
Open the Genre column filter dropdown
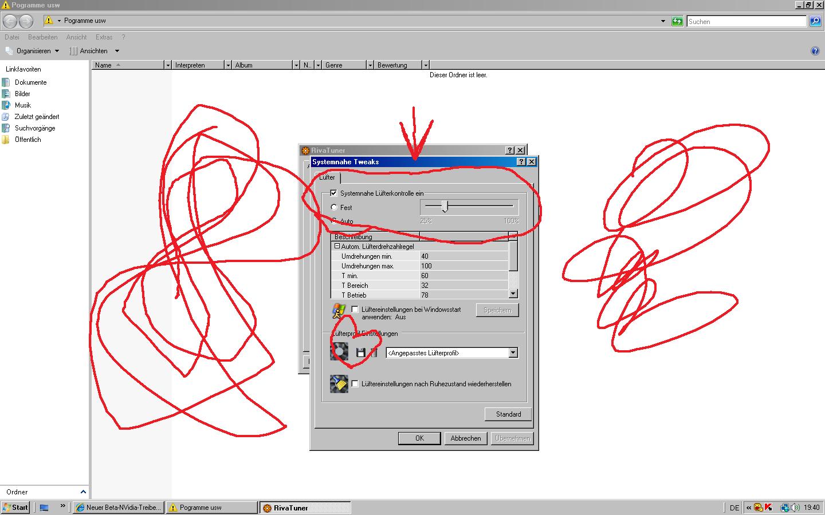[370, 65]
